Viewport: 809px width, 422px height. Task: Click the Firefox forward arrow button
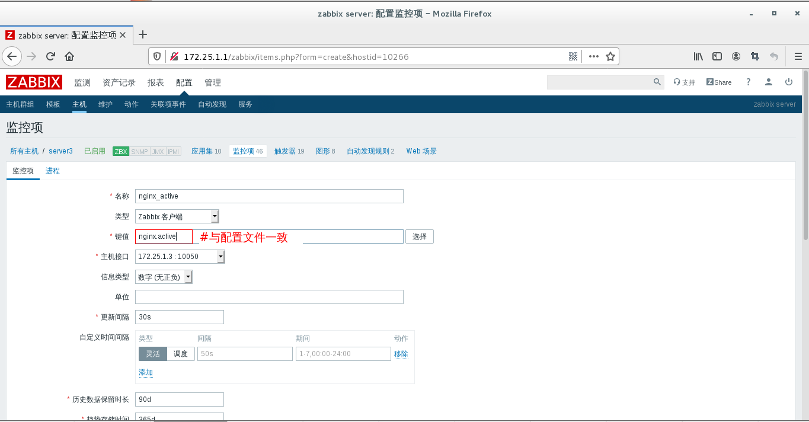point(31,56)
